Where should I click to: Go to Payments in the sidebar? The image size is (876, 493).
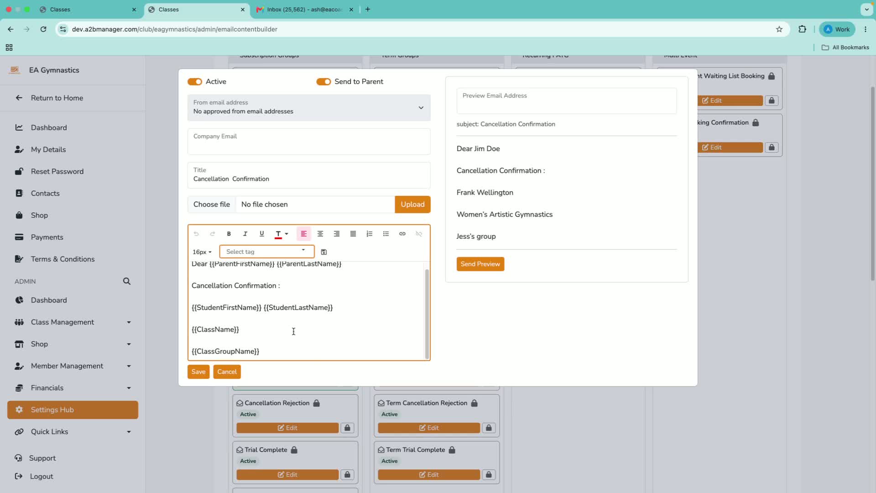pos(47,237)
